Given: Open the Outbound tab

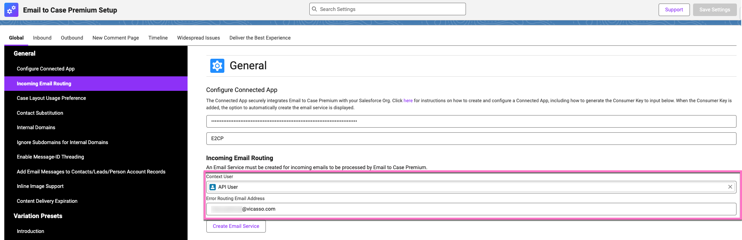Looking at the screenshot, I should point(72,38).
